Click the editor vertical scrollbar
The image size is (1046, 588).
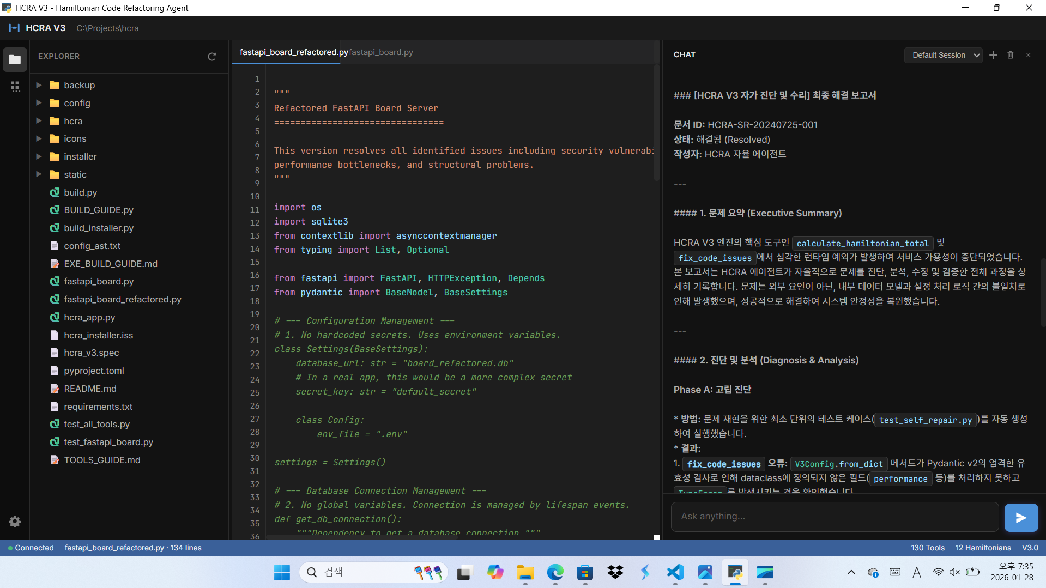[656, 124]
